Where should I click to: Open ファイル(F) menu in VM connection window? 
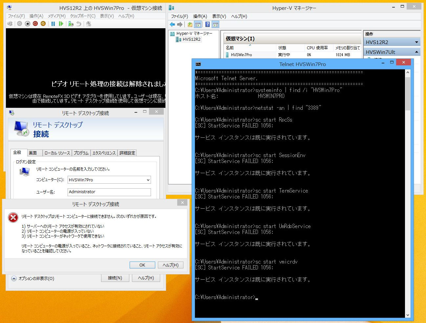(16, 16)
